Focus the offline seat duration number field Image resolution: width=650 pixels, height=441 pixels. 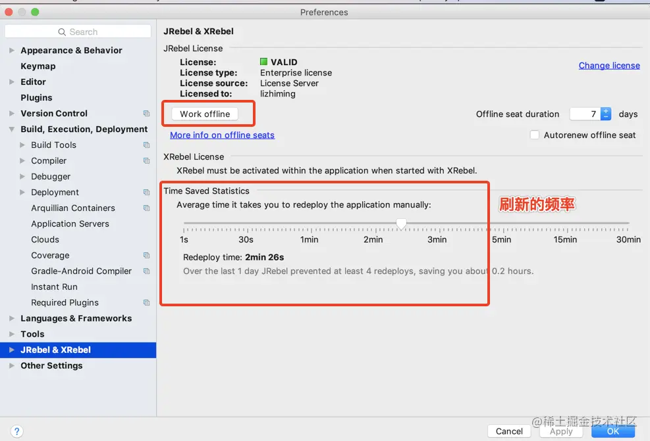[x=585, y=114]
